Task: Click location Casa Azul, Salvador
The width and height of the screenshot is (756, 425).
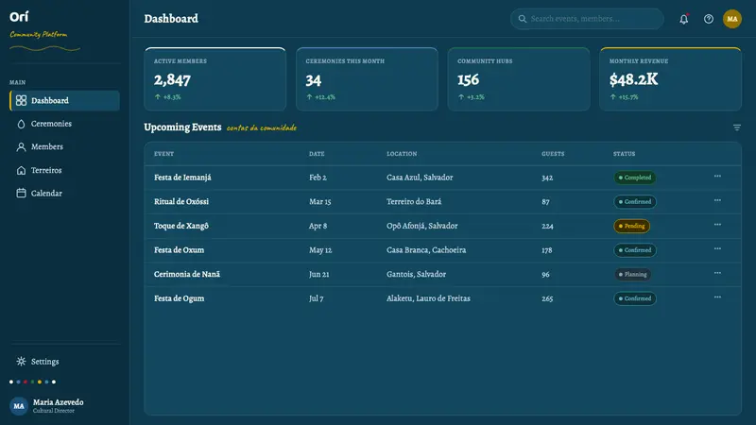Action: pos(420,178)
